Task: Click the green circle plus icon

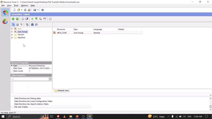Action: (17, 19)
